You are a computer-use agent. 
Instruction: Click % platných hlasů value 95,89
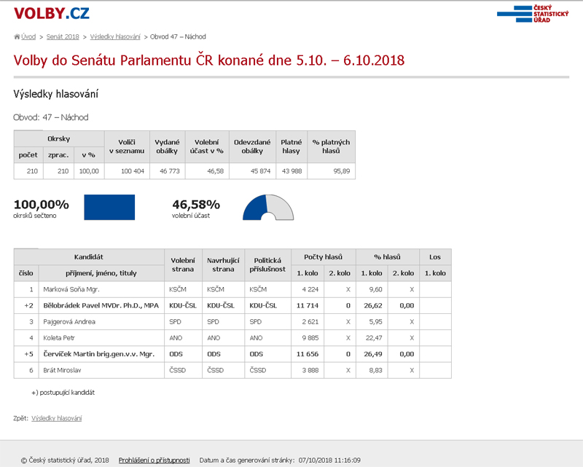pos(341,171)
